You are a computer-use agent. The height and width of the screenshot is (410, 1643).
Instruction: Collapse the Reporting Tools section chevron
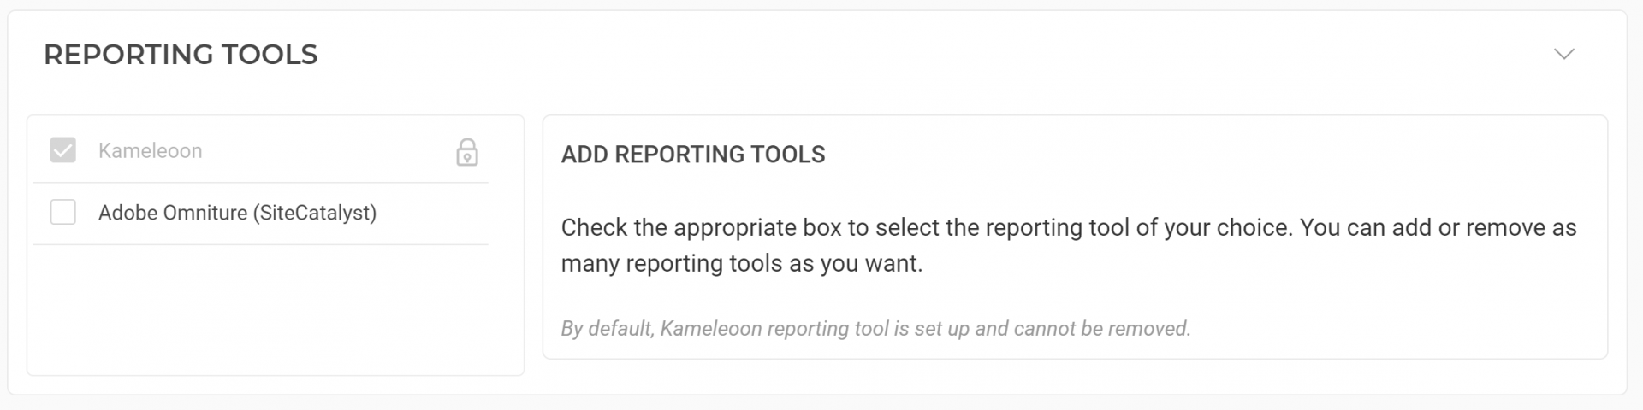(1563, 54)
